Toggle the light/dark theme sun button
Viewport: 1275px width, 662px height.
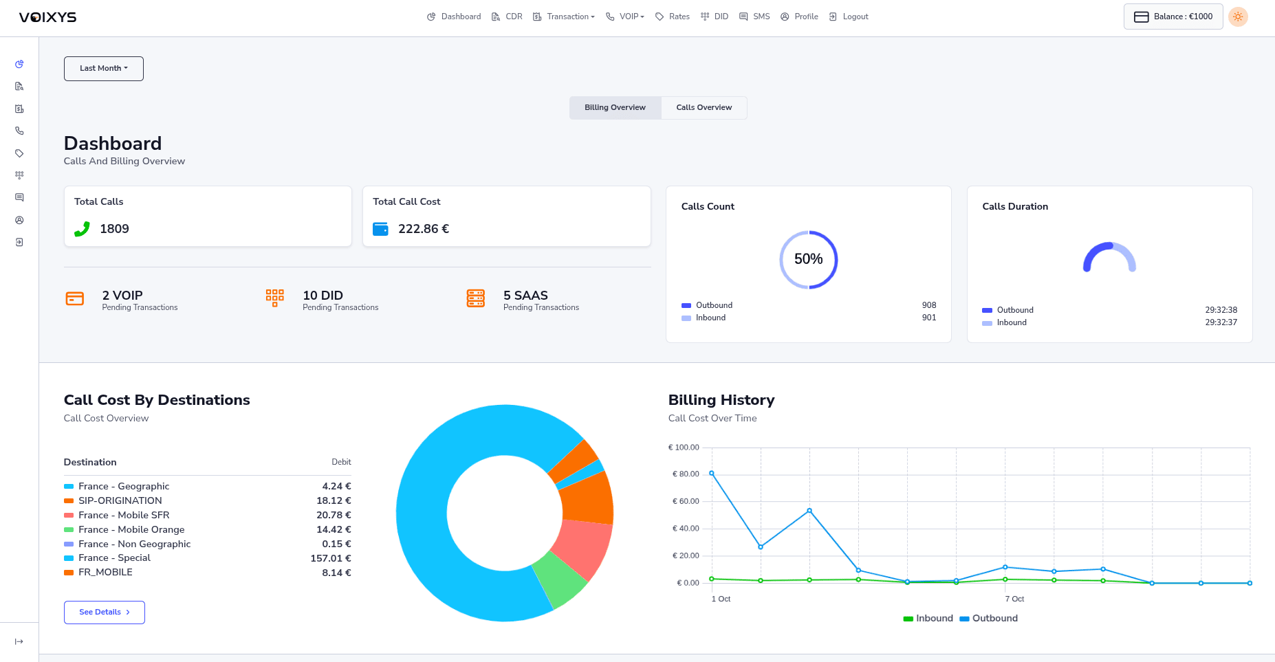(1238, 16)
